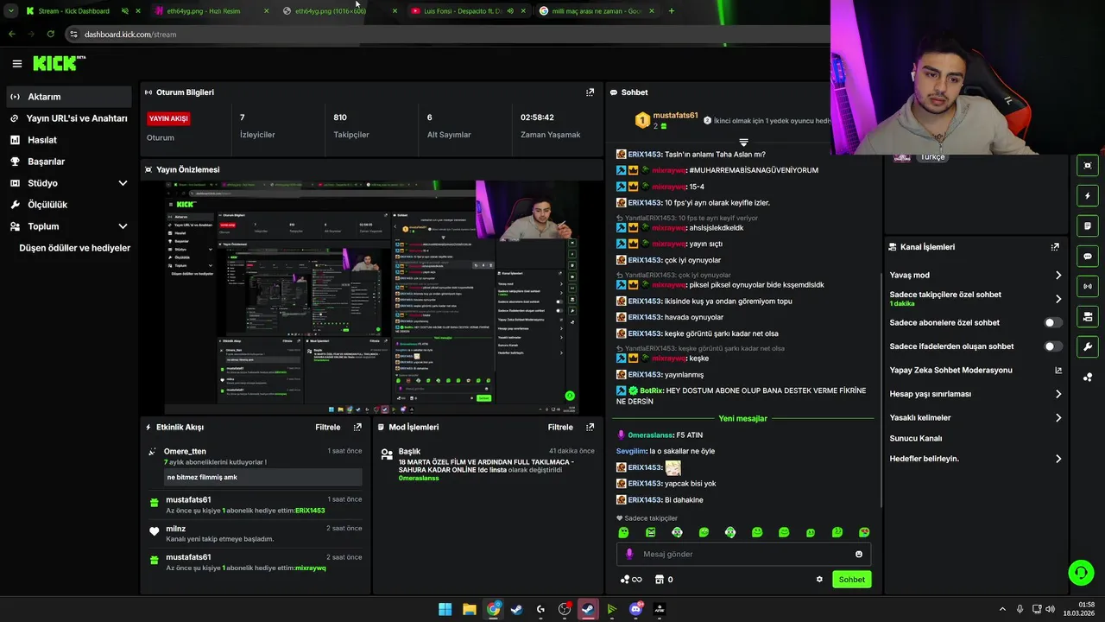
Task: Click the three-dots cluster icon in right rail
Action: [1088, 377]
